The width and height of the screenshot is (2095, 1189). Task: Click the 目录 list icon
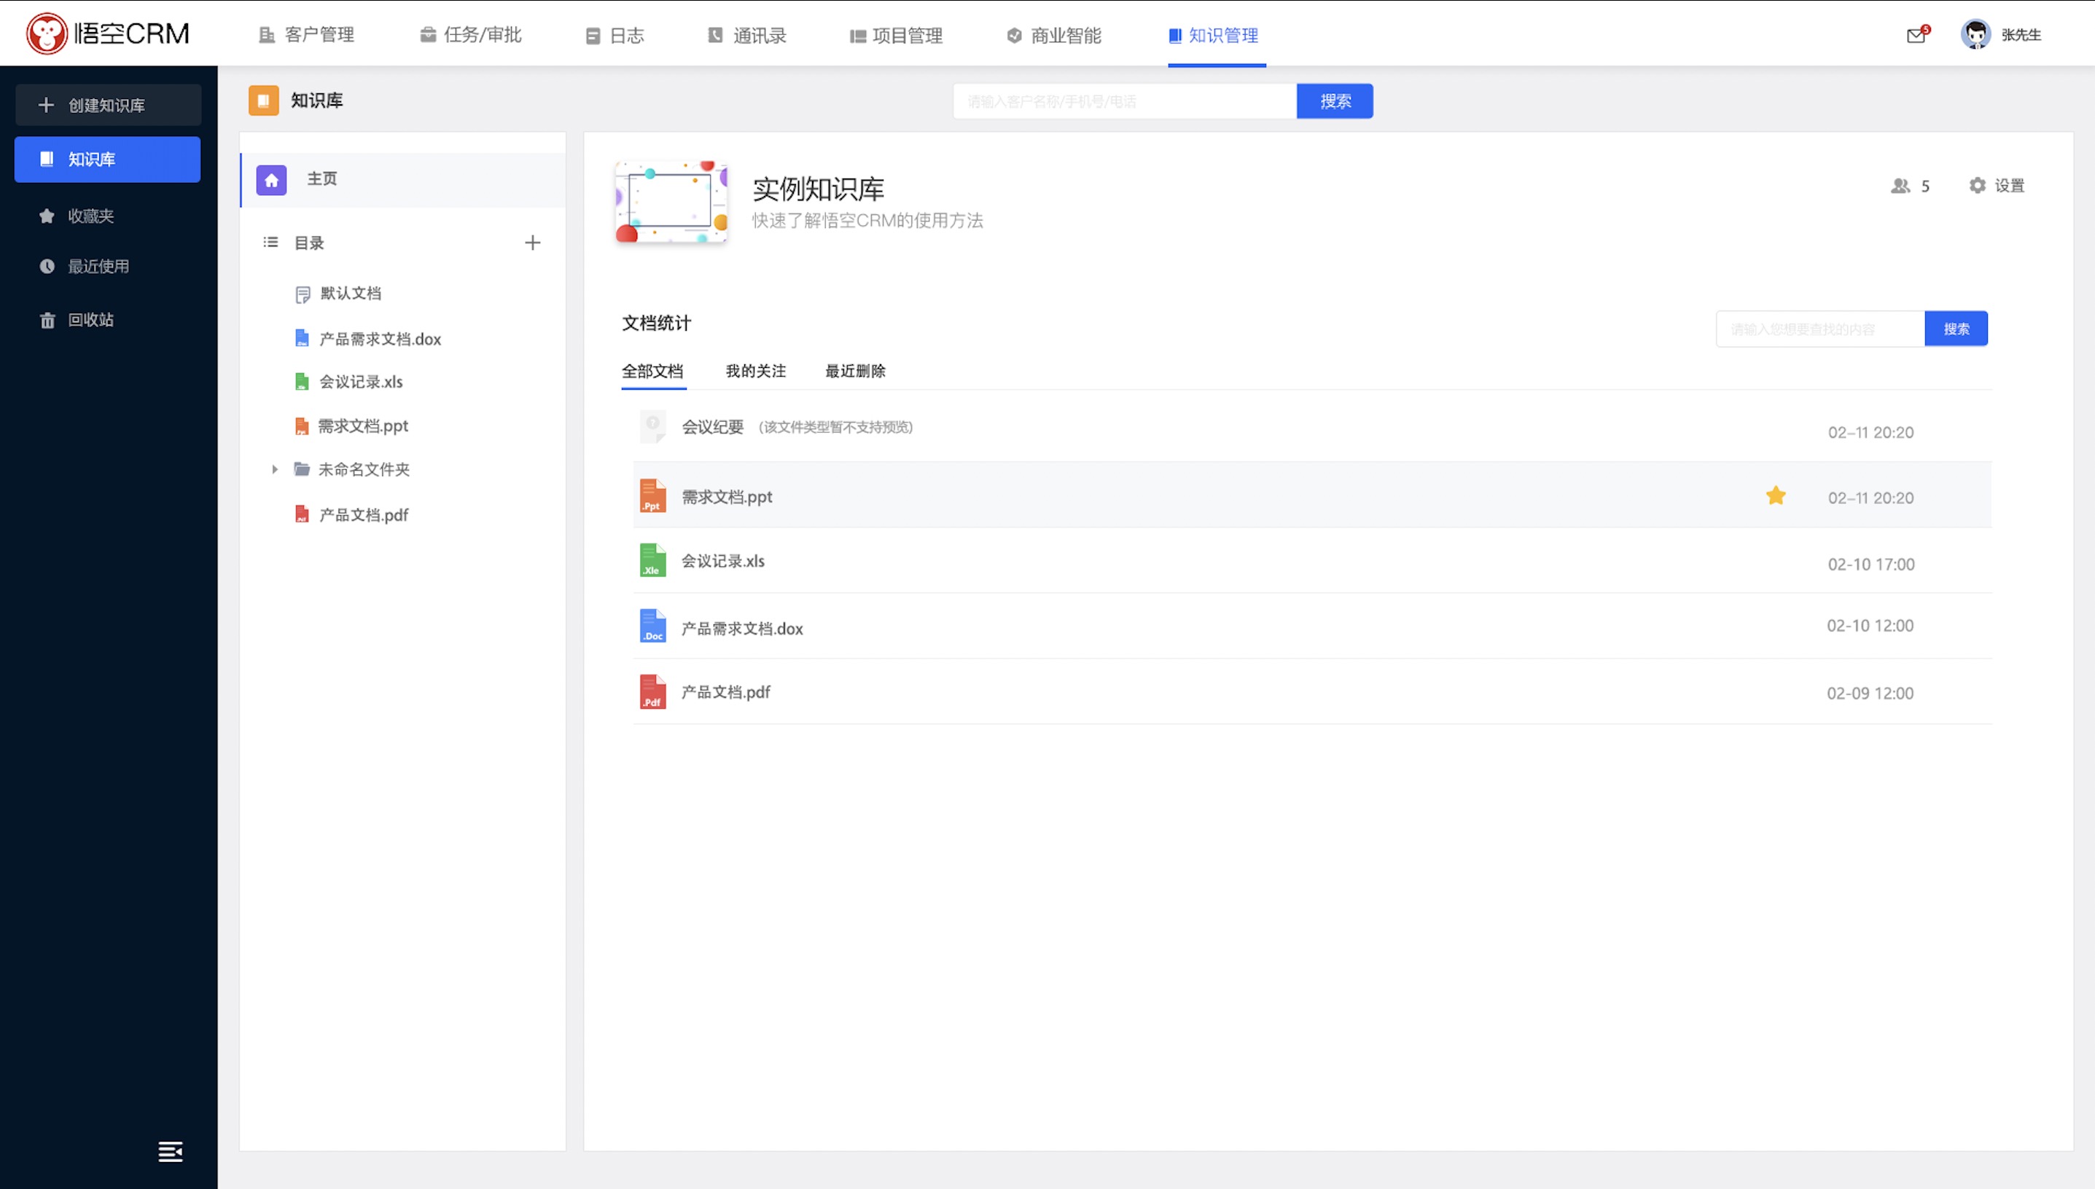coord(270,243)
